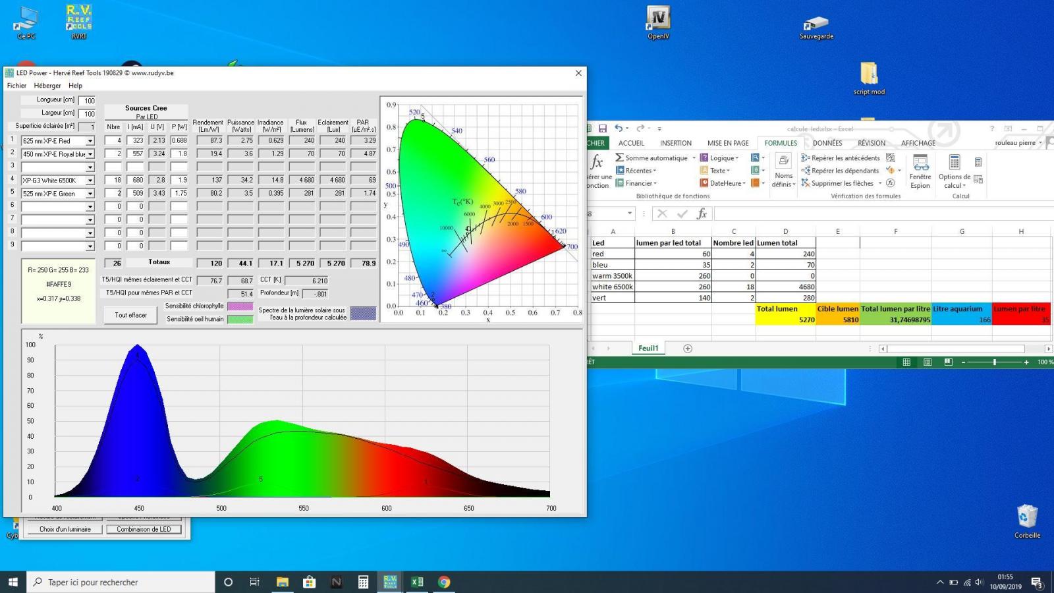
Task: Open the Options de calcul dropdown
Action: tap(954, 172)
